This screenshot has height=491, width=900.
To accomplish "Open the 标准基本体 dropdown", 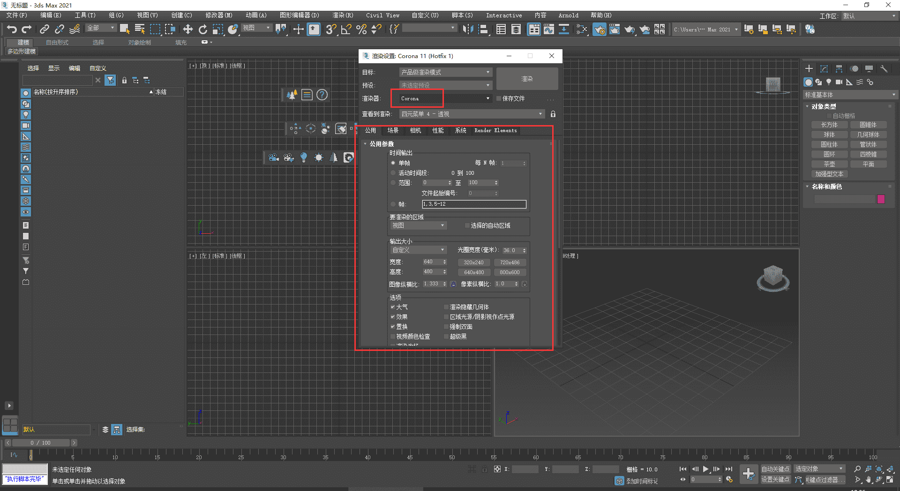I will [849, 95].
